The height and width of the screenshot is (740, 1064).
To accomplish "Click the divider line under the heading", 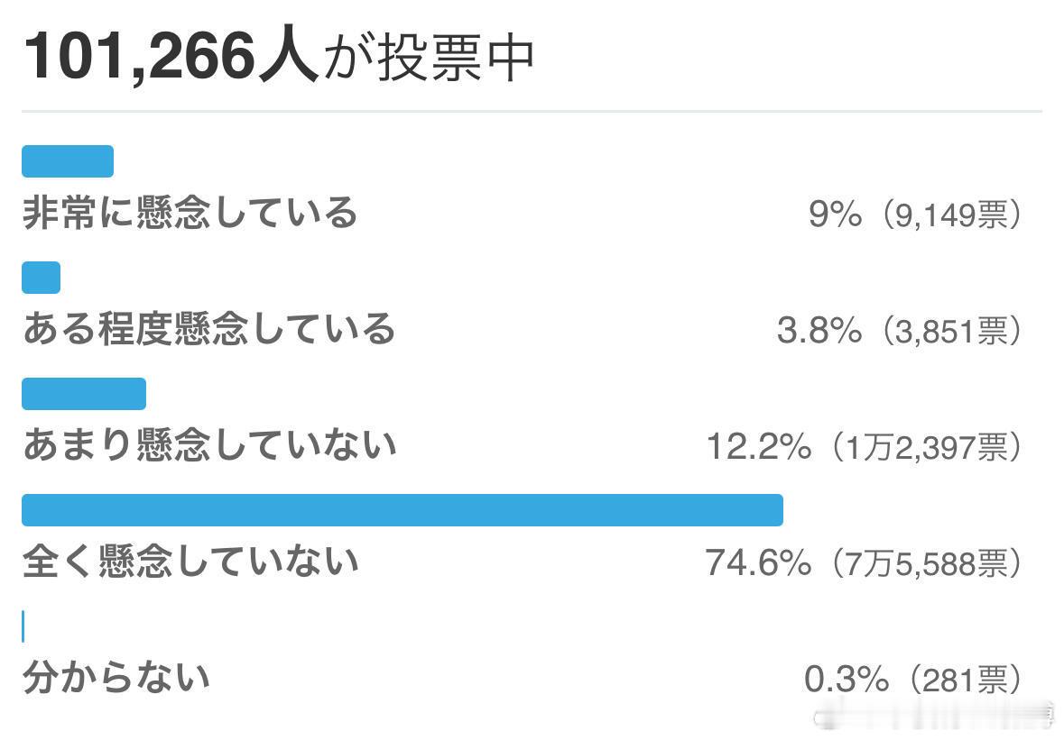I will [x=532, y=112].
